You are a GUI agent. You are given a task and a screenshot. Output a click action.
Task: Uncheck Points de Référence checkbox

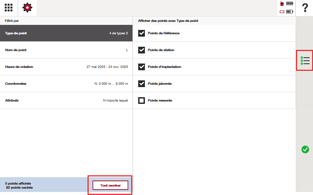(x=142, y=33)
